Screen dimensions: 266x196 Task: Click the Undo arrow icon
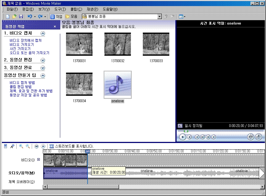[x=30, y=17]
